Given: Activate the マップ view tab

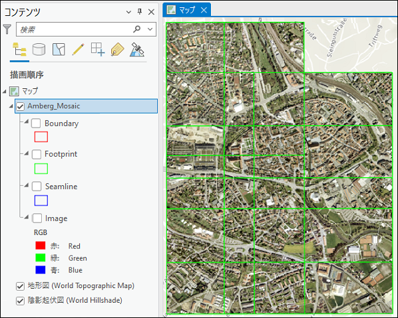Looking at the screenshot, I should (186, 10).
